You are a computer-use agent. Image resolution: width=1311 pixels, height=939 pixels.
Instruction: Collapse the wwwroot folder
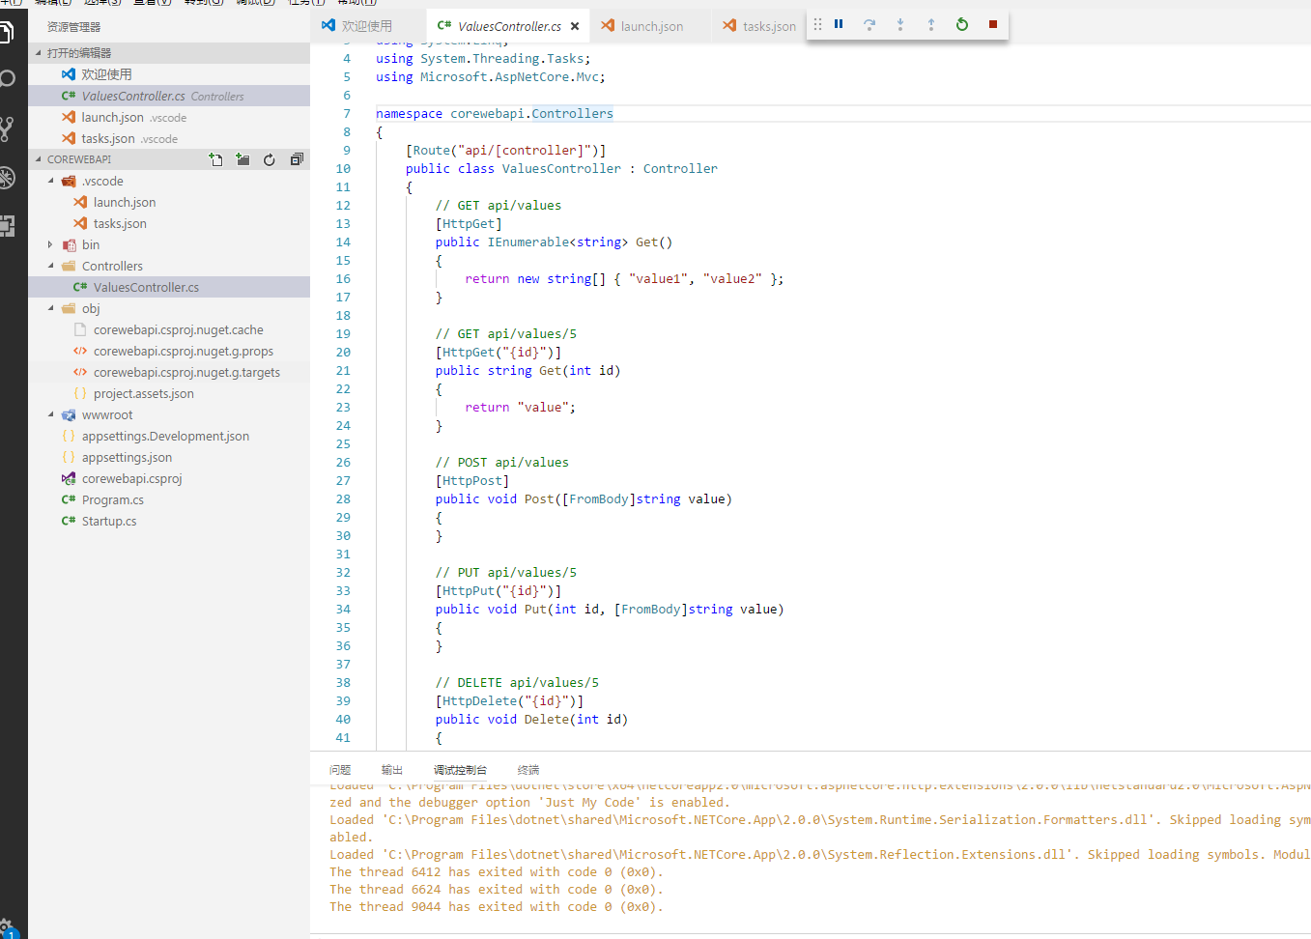click(169, 414)
